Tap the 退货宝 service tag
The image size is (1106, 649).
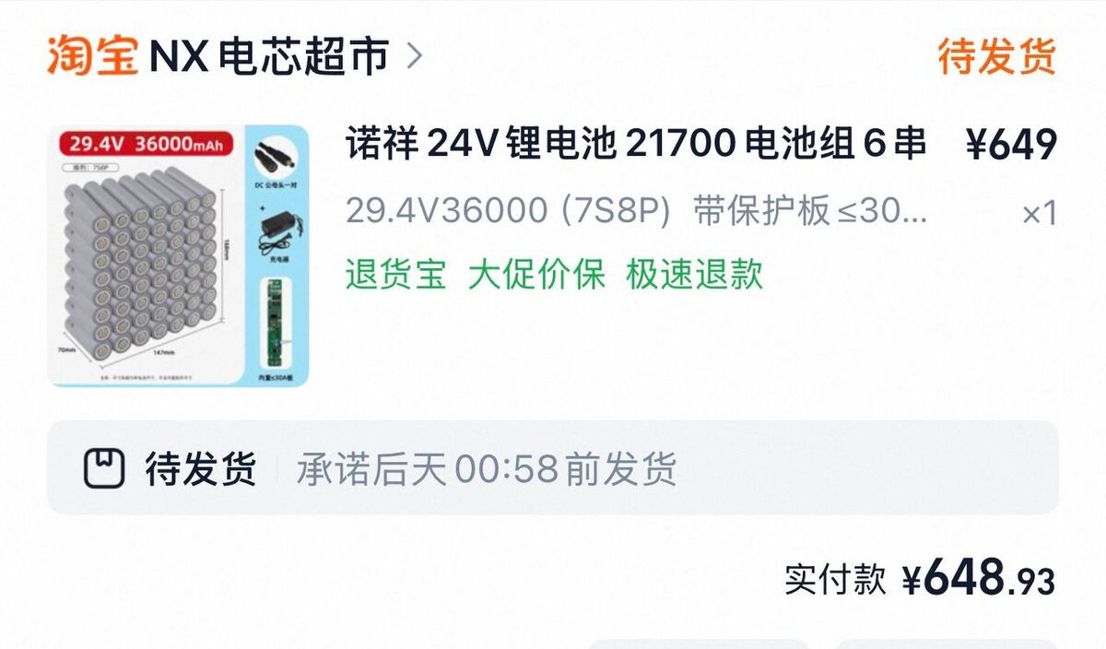[x=396, y=274]
